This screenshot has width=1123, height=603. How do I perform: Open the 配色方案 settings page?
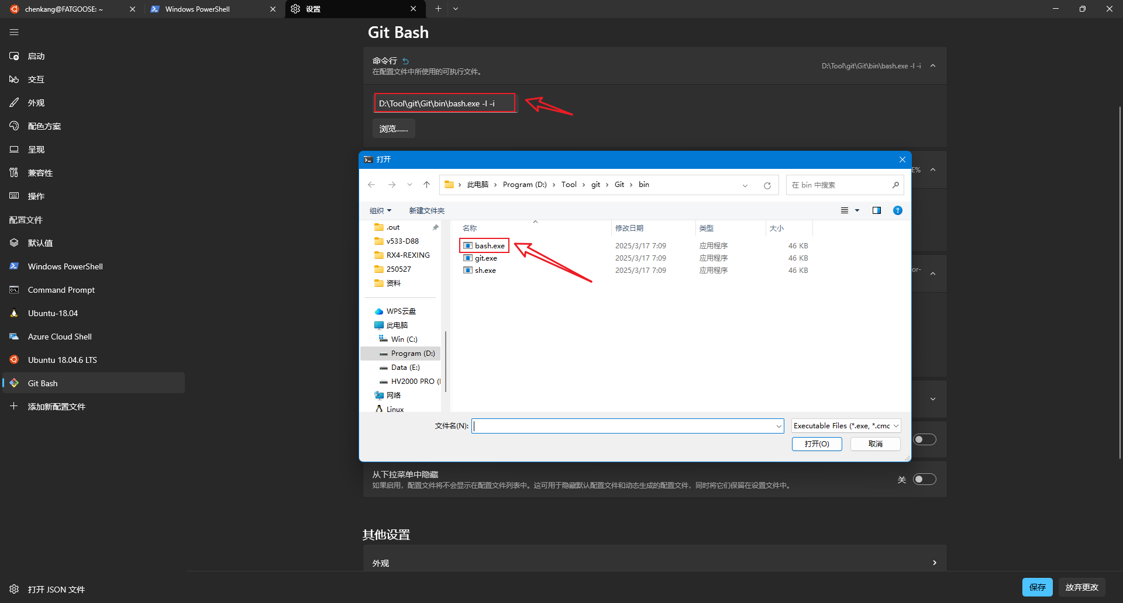(x=94, y=126)
